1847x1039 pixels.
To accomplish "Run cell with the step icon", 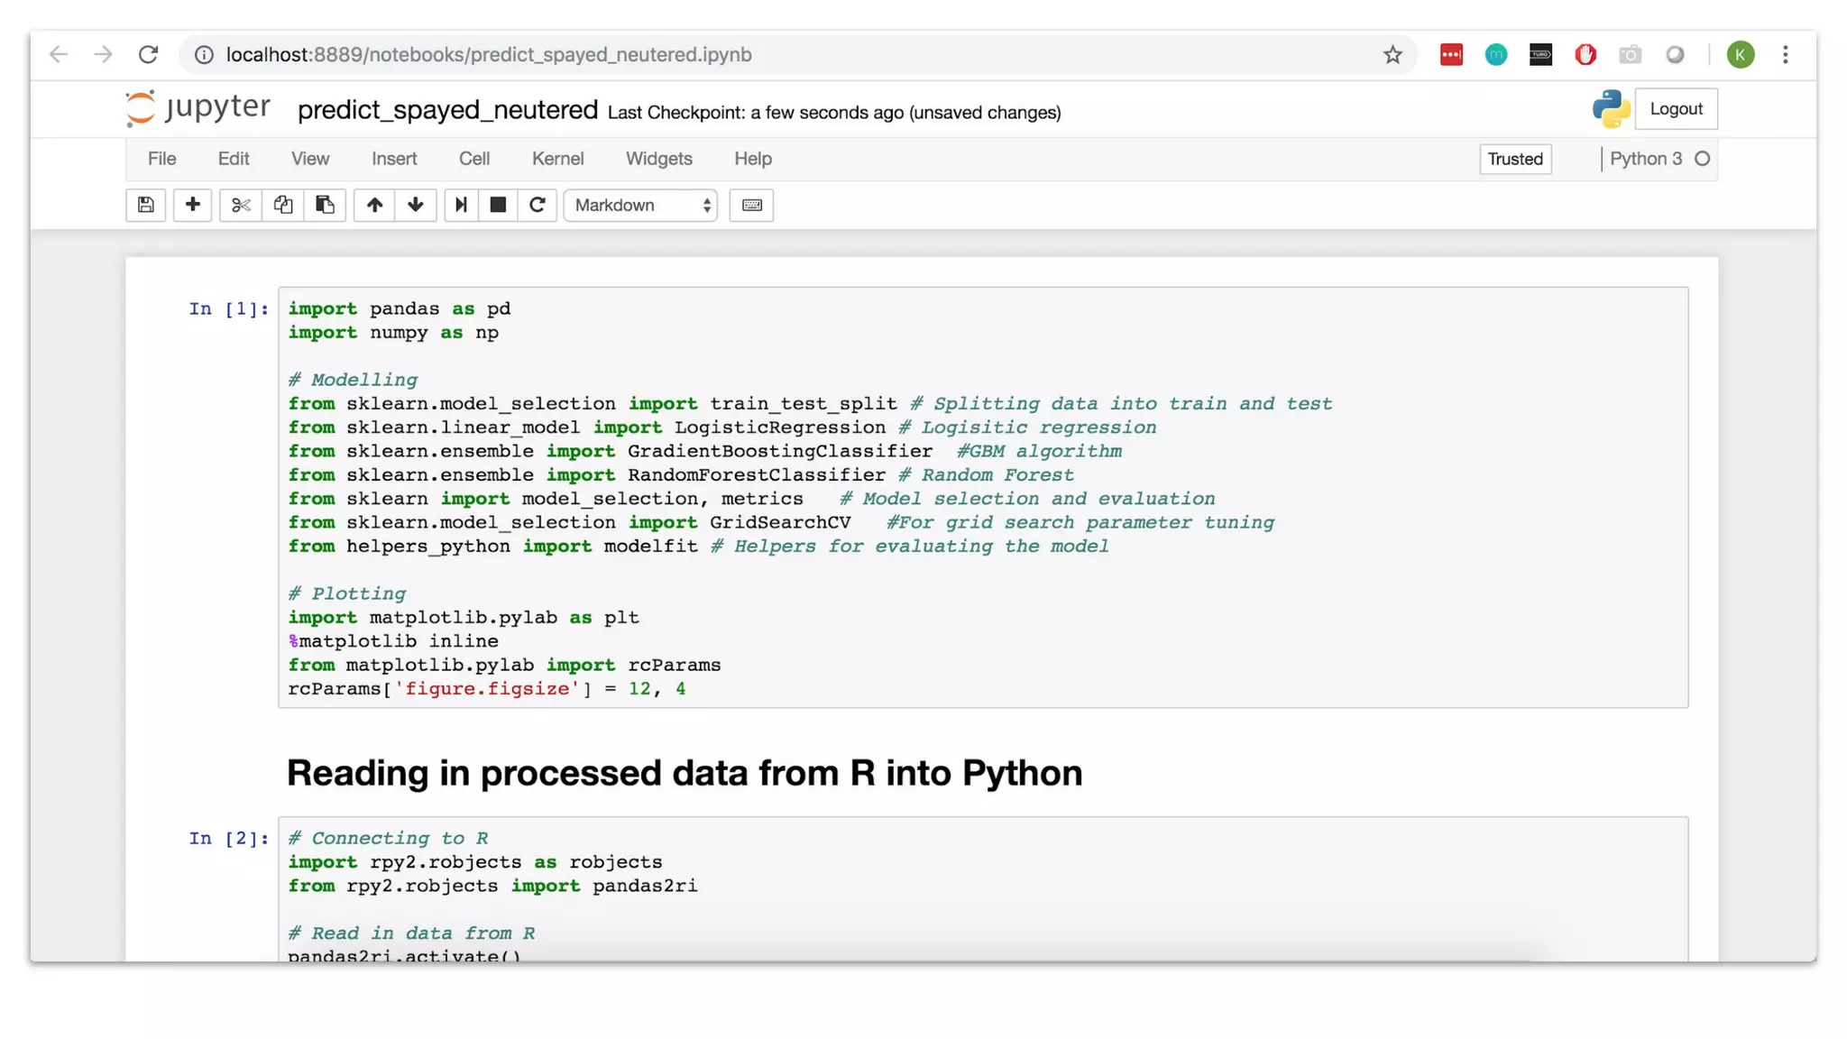I will pos(461,205).
